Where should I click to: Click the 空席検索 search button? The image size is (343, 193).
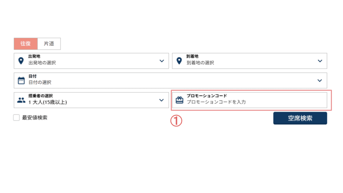click(x=300, y=118)
